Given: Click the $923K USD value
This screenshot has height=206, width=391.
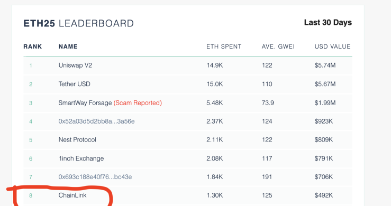Looking at the screenshot, I should 323,121.
